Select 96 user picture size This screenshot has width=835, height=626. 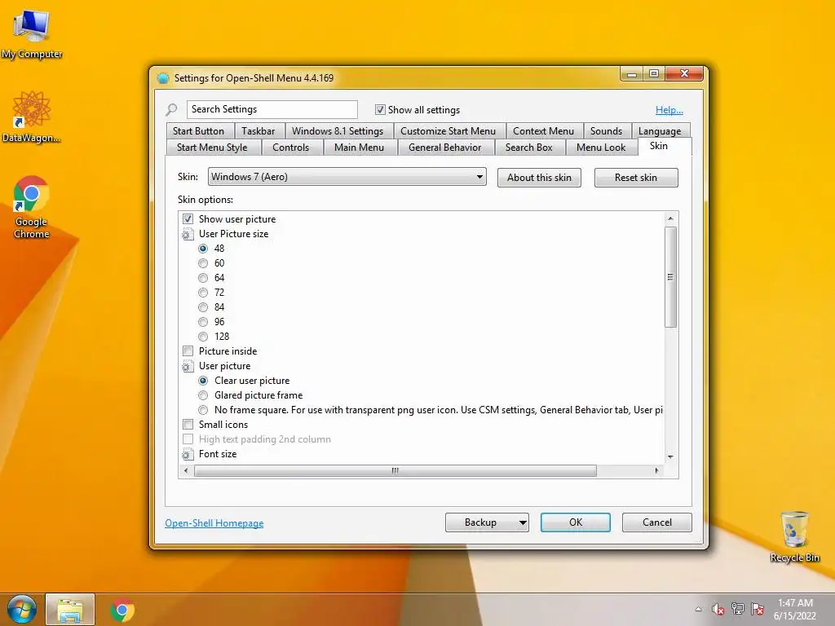click(x=203, y=322)
